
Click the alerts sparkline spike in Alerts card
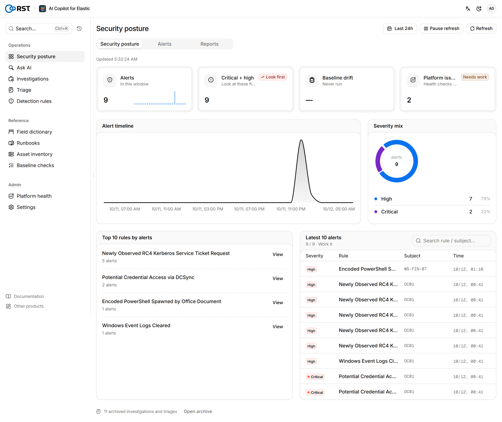pyautogui.click(x=175, y=98)
